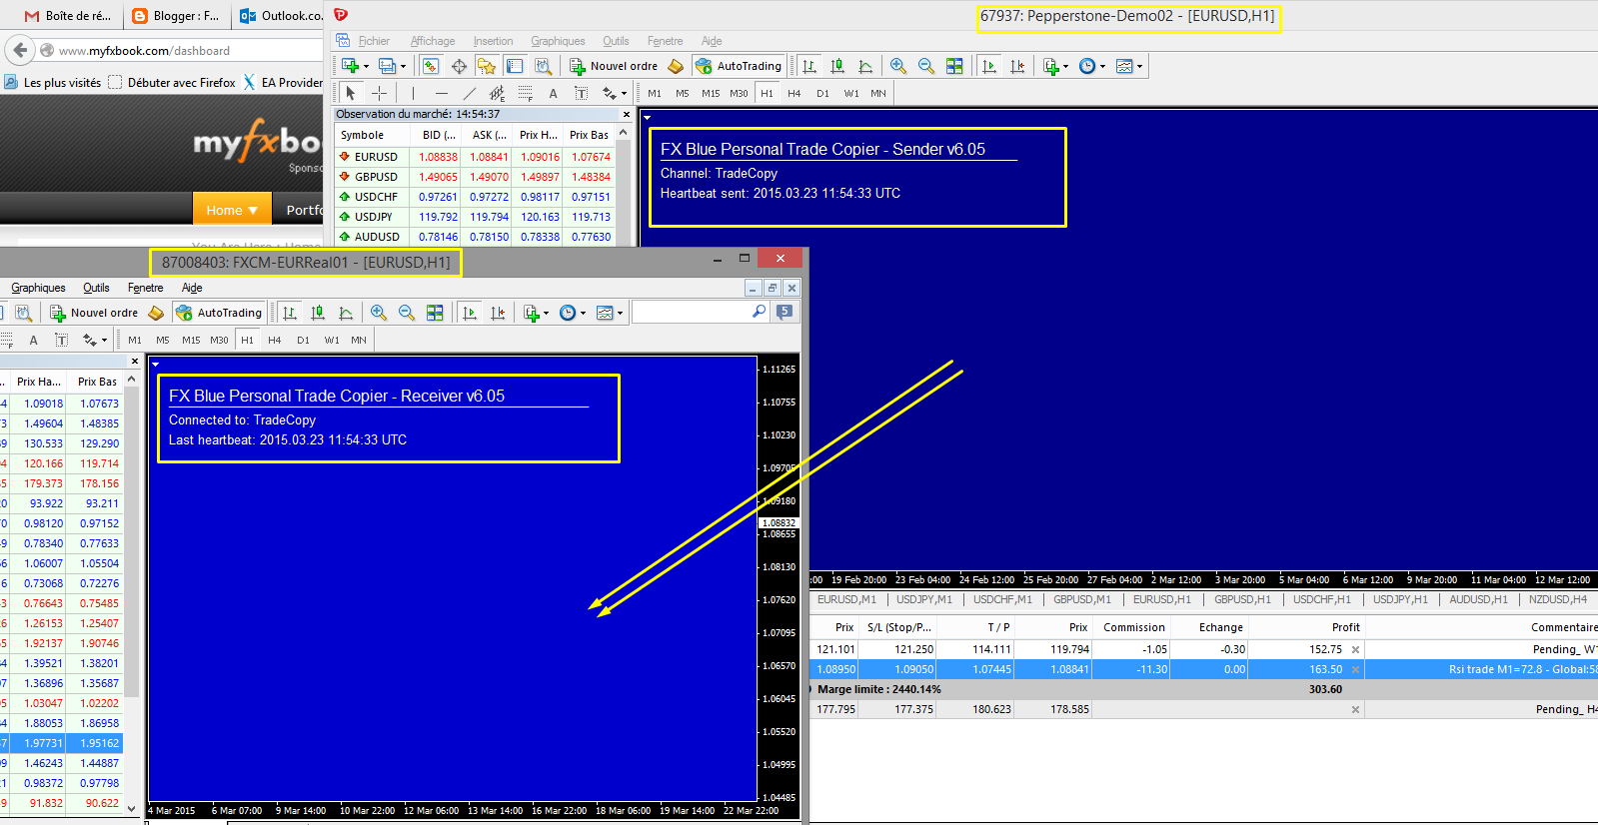The image size is (1598, 825).
Task: Open templates dropdown arrow in FXCM toolbar
Action: click(x=620, y=314)
